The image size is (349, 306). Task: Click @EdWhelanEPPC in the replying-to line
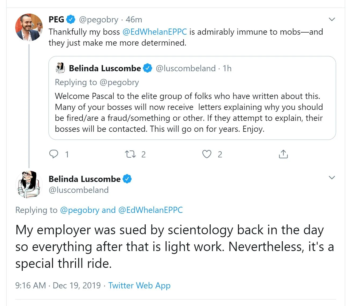tap(150, 210)
